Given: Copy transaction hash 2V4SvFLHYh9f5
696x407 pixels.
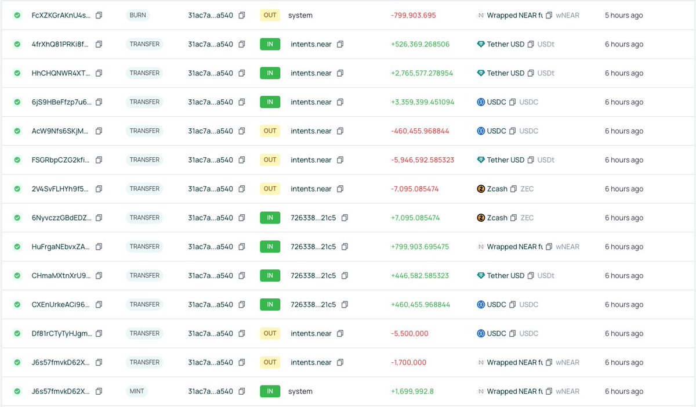Looking at the screenshot, I should pyautogui.click(x=99, y=189).
